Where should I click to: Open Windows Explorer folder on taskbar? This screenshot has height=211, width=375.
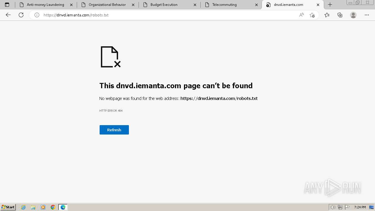[x=33, y=207]
